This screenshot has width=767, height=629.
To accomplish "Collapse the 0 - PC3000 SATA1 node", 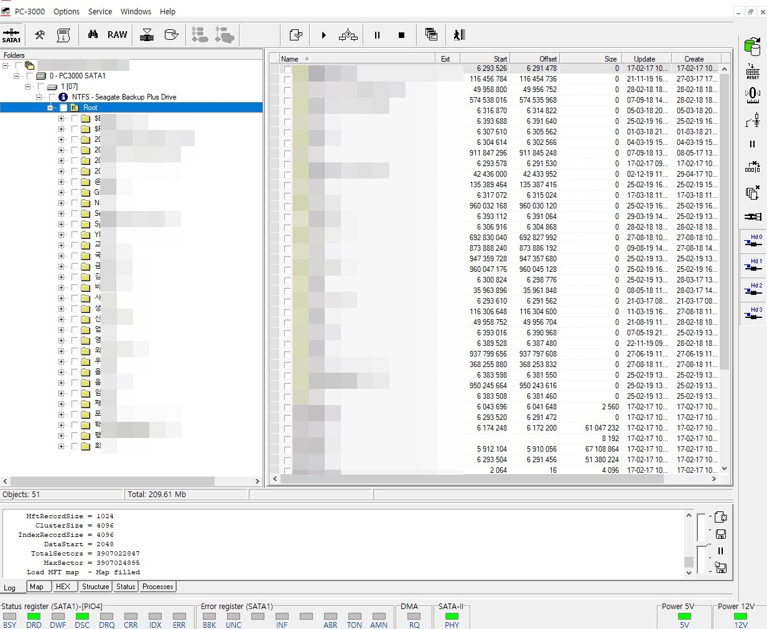I will (16, 76).
